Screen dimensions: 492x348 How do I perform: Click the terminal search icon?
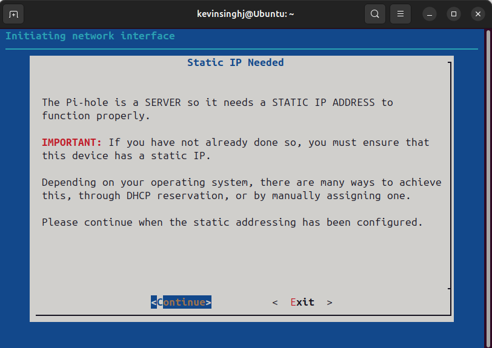click(375, 14)
